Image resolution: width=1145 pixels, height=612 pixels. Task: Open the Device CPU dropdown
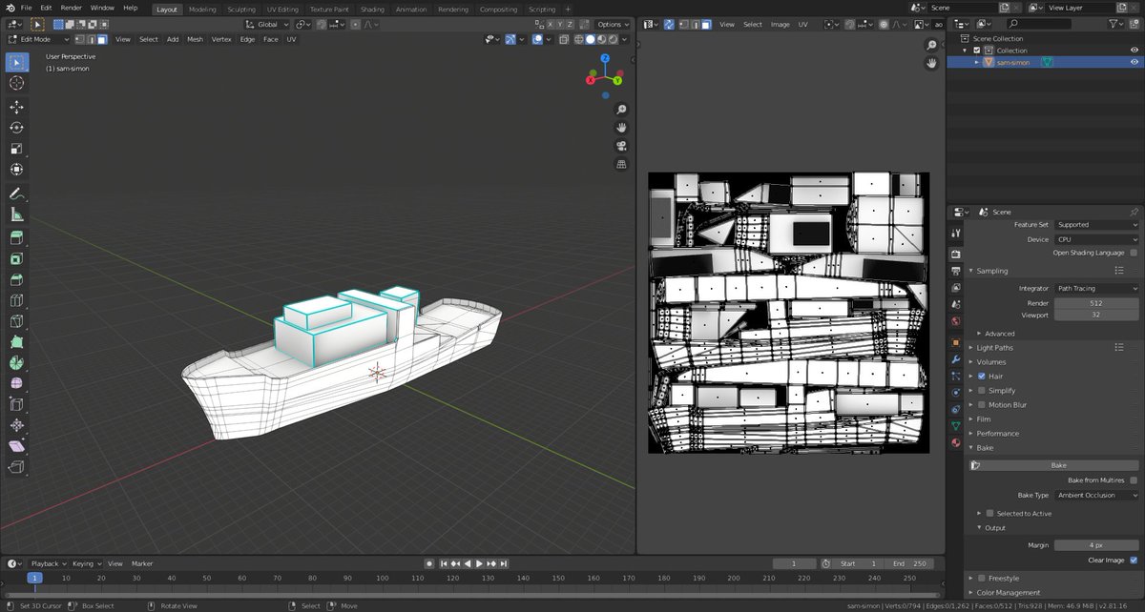1096,239
